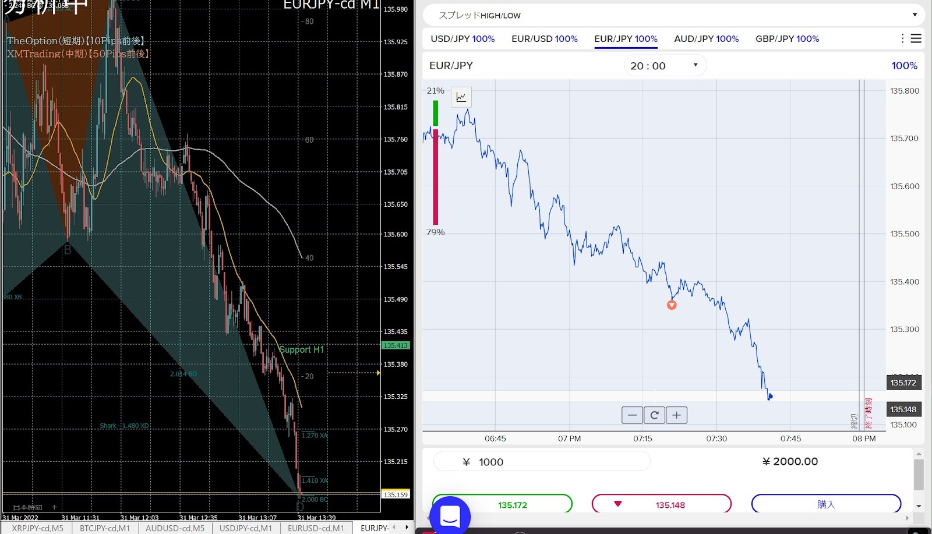Zoom in the chart with the plus button
Screen dimensions: 932x534
pyautogui.click(x=676, y=415)
